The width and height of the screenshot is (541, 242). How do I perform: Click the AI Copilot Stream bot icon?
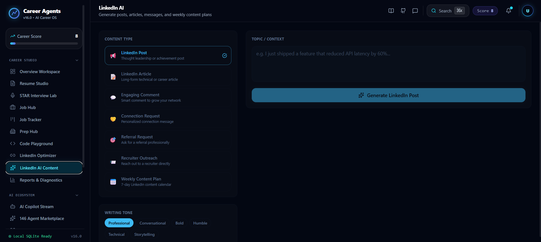point(13,206)
